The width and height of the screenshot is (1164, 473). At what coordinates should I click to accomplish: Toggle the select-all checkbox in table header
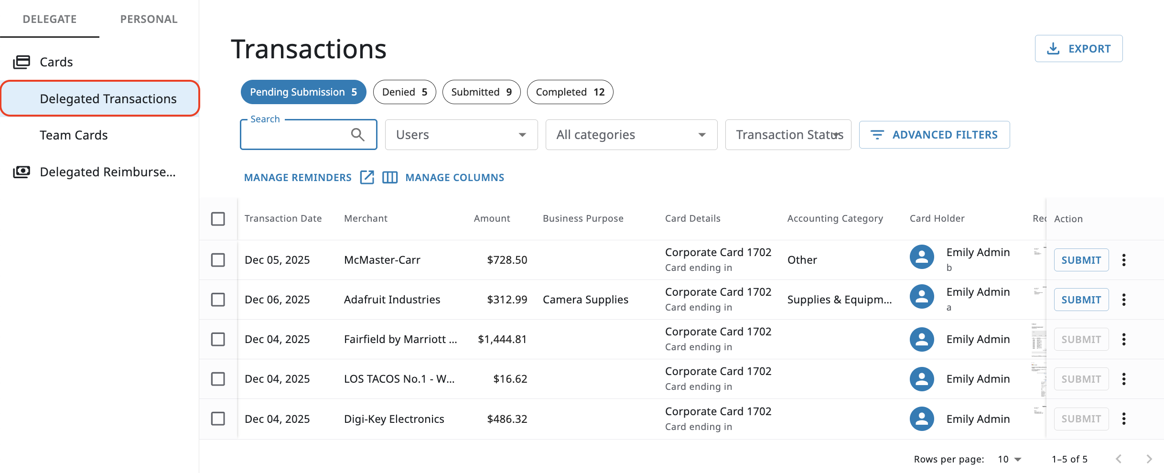pos(218,219)
